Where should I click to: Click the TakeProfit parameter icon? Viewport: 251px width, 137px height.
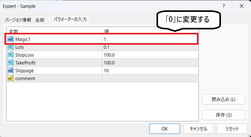10,63
